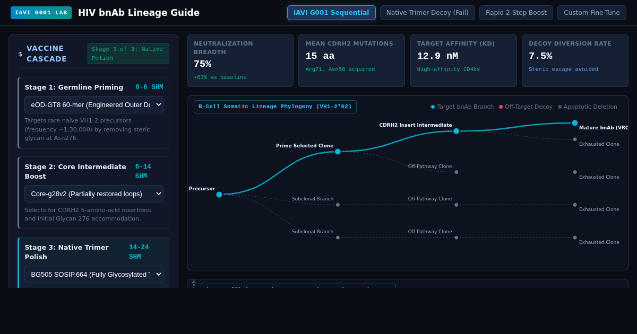Image resolution: width=637 pixels, height=334 pixels.
Task: Choose the Rapid 2-Step Boost preset
Action: pyautogui.click(x=516, y=13)
